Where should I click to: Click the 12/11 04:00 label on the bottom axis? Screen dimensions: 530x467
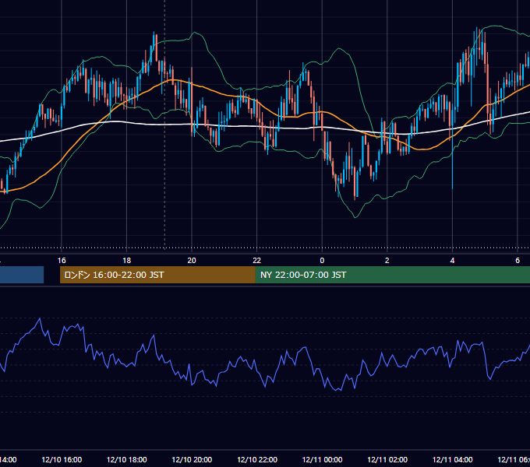coord(453,459)
